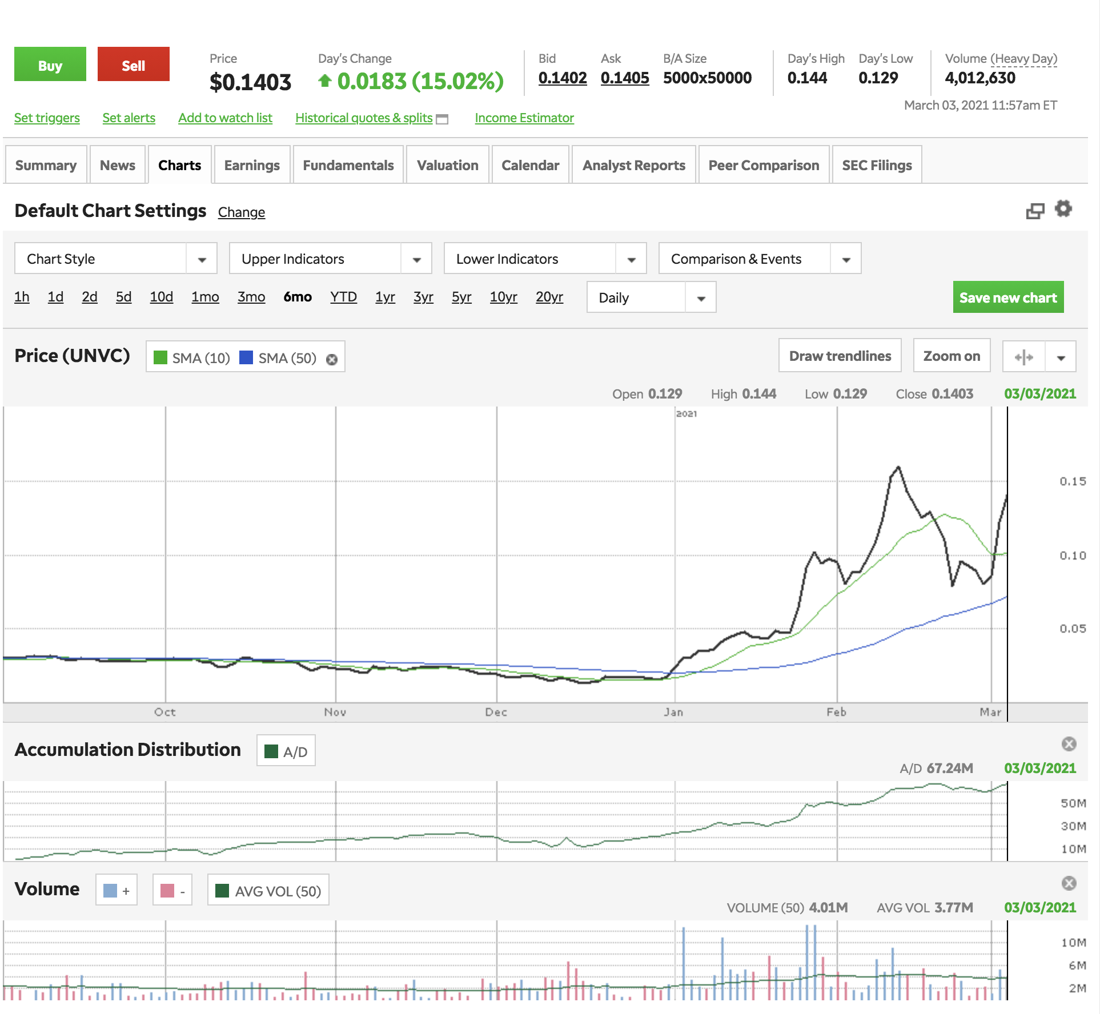Screen dimensions: 1100x1014
Task: Select the 10d time range
Action: (x=162, y=297)
